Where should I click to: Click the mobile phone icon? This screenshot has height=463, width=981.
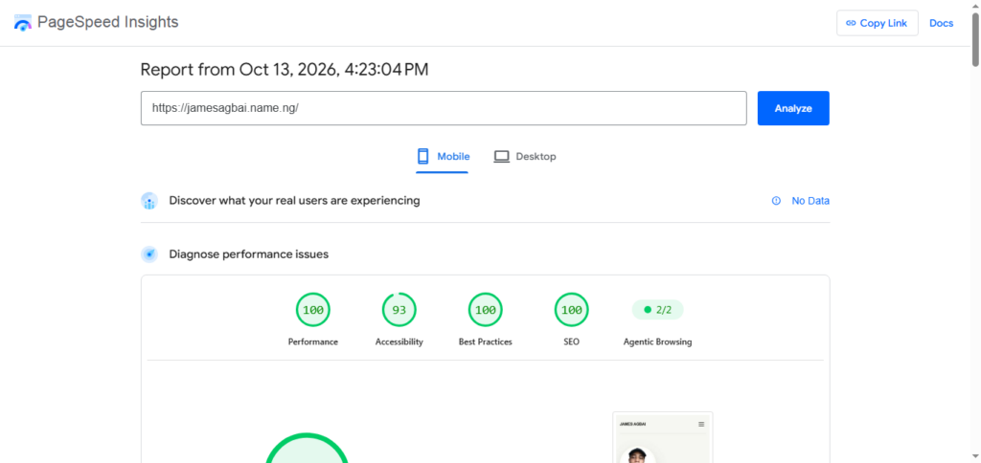[x=423, y=156]
